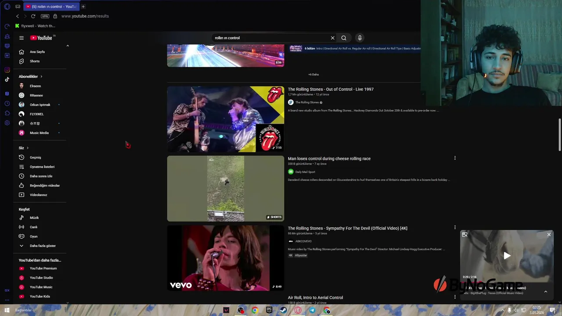This screenshot has height=316, width=562.
Task: Expand Abonelikler subscriptions section
Action: [x=30, y=76]
